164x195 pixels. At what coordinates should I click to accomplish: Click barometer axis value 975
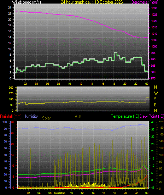point(153,78)
